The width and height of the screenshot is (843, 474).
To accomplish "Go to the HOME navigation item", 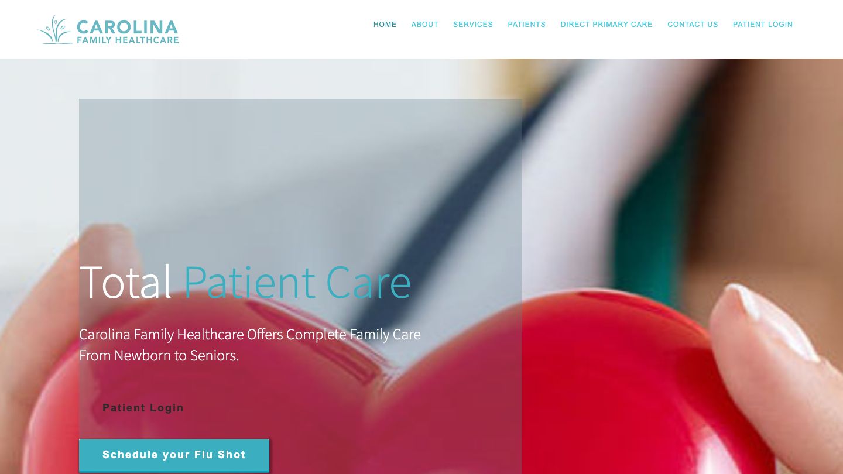I will tap(385, 25).
